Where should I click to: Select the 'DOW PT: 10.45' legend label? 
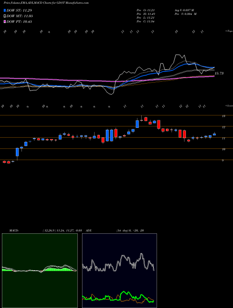tap(19, 21)
